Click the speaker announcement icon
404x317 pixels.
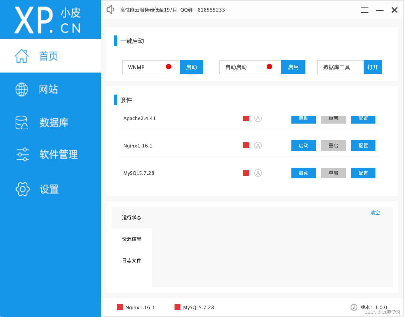click(110, 10)
